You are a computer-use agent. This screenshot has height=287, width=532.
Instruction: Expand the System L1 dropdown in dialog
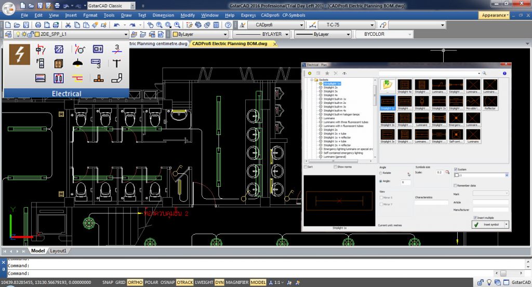(507, 175)
